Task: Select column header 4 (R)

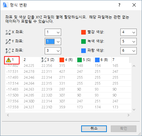Action: pos(67,60)
